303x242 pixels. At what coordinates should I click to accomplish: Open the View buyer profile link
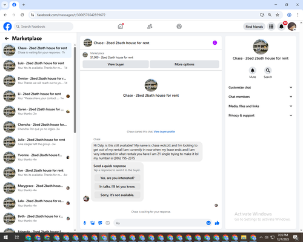(x=164, y=132)
